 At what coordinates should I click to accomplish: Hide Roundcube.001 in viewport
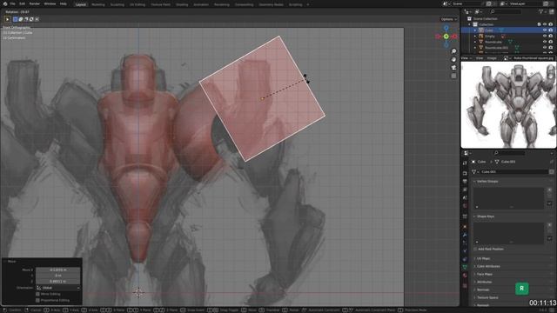(545, 48)
